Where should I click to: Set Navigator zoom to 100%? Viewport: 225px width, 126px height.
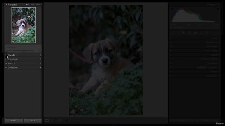pos(33,5)
